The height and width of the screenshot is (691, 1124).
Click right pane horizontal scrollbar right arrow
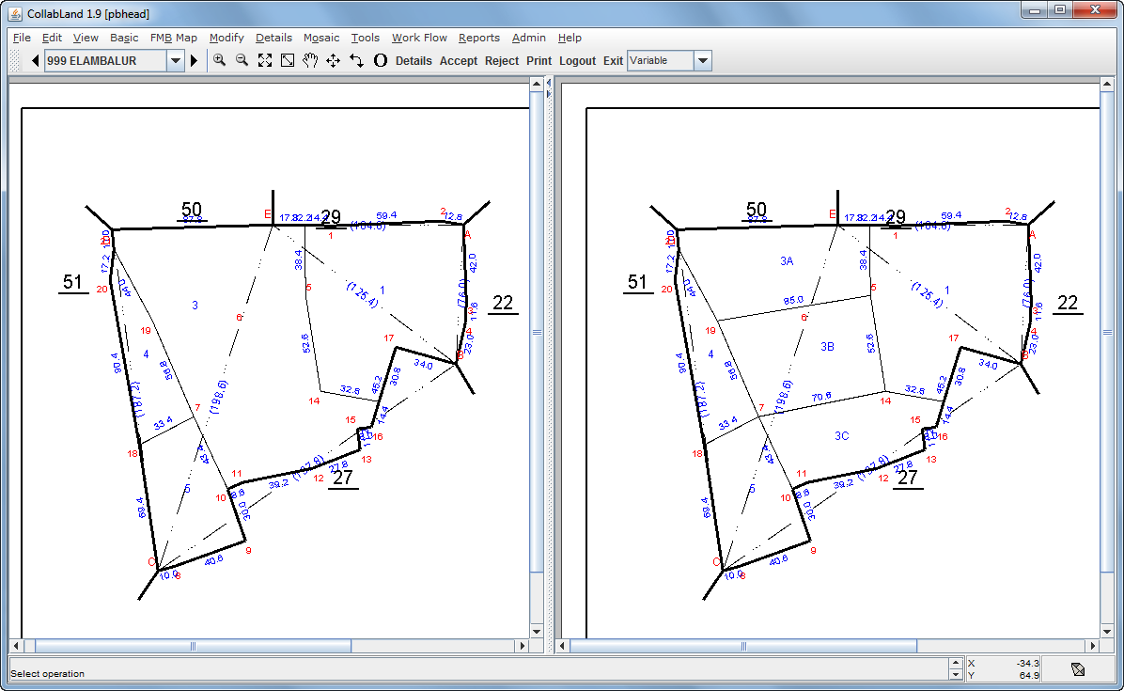1093,646
